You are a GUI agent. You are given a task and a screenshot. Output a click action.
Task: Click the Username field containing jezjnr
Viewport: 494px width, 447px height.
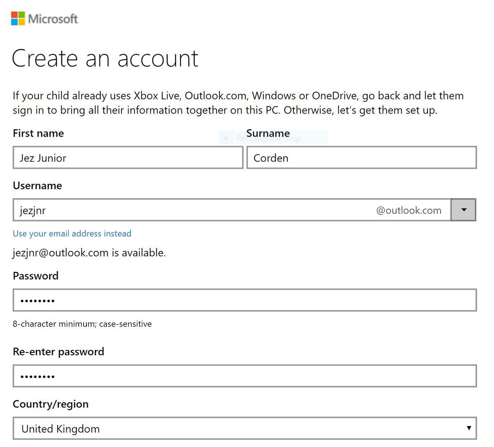click(232, 210)
